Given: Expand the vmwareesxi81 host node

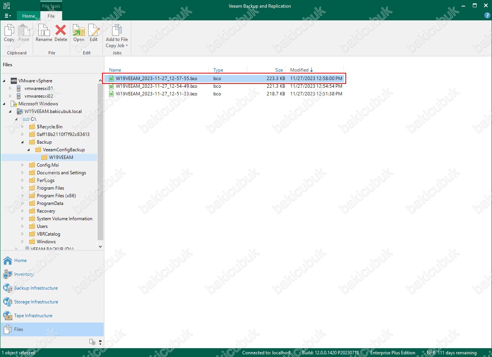Looking at the screenshot, I should (10, 88).
